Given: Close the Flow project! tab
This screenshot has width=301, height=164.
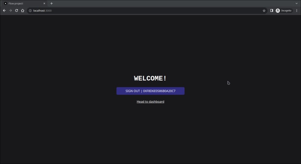Looking at the screenshot, I should 44,3.
